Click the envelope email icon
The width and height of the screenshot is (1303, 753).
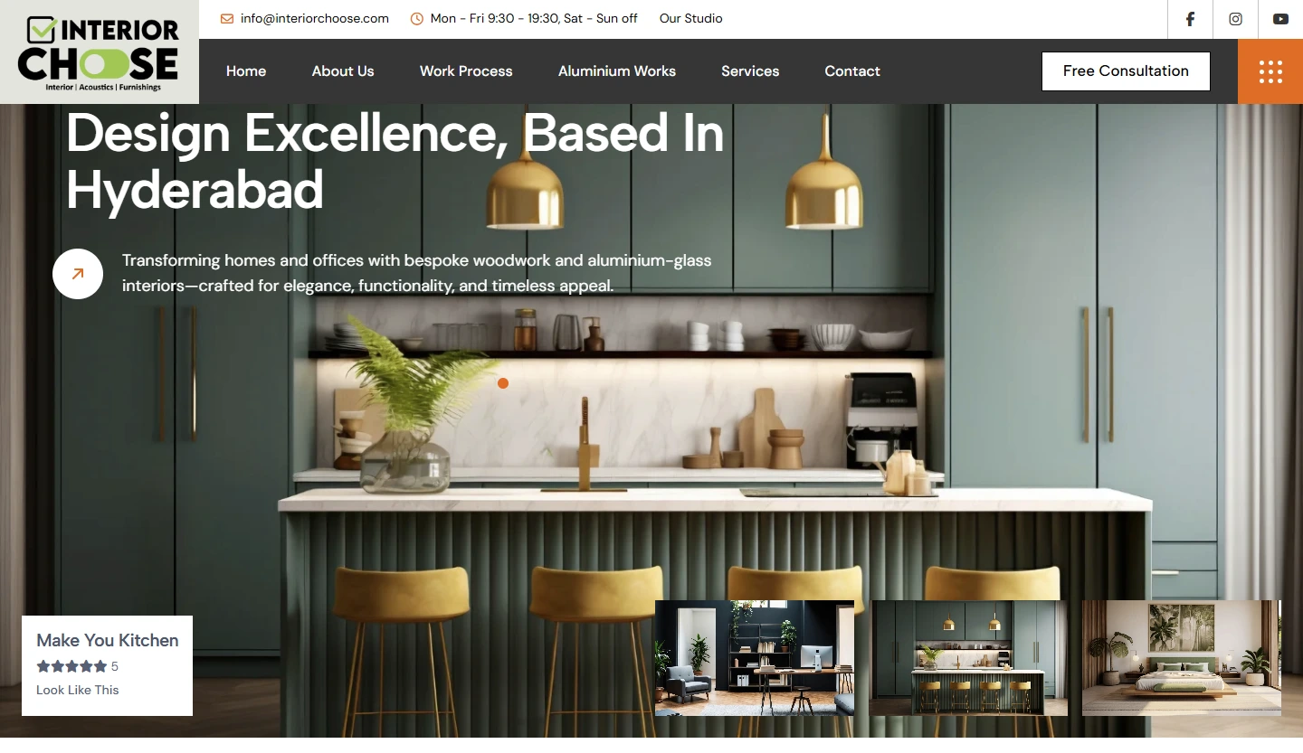pyautogui.click(x=227, y=19)
